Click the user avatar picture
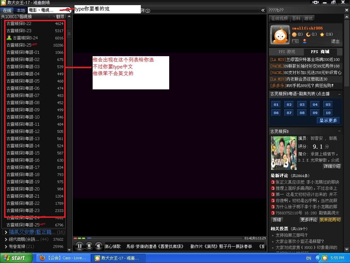350x263 pixels. [x=280, y=35]
